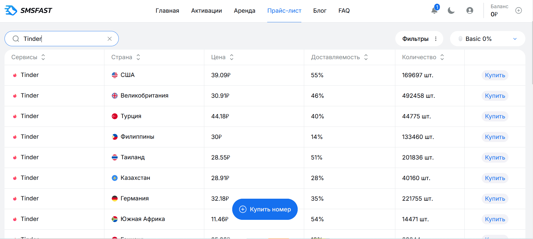Click Tinder flame icon in Турция row
The width and height of the screenshot is (533, 239).
click(x=15, y=116)
